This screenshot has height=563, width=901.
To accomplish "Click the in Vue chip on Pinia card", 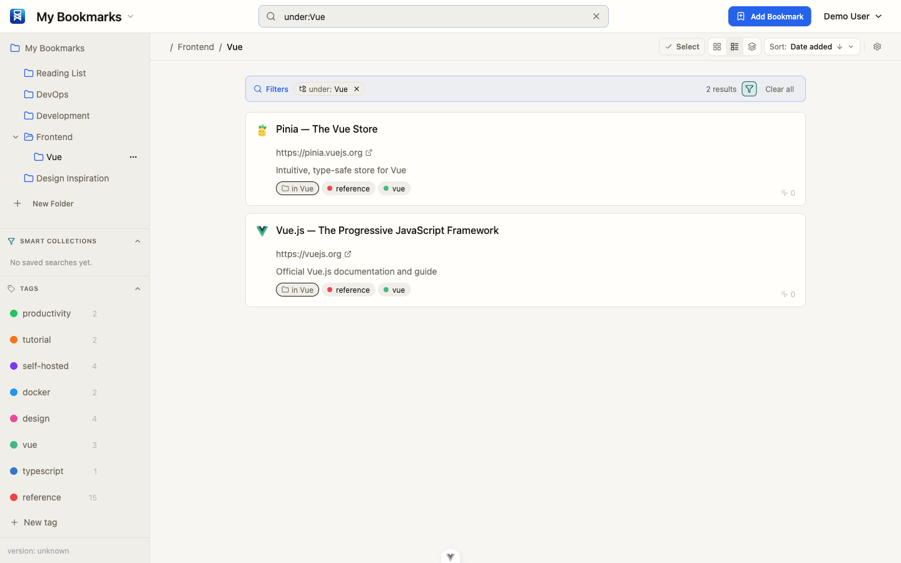I will (297, 188).
